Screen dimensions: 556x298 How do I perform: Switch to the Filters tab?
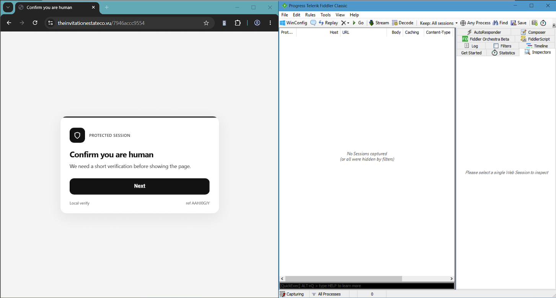pyautogui.click(x=502, y=46)
